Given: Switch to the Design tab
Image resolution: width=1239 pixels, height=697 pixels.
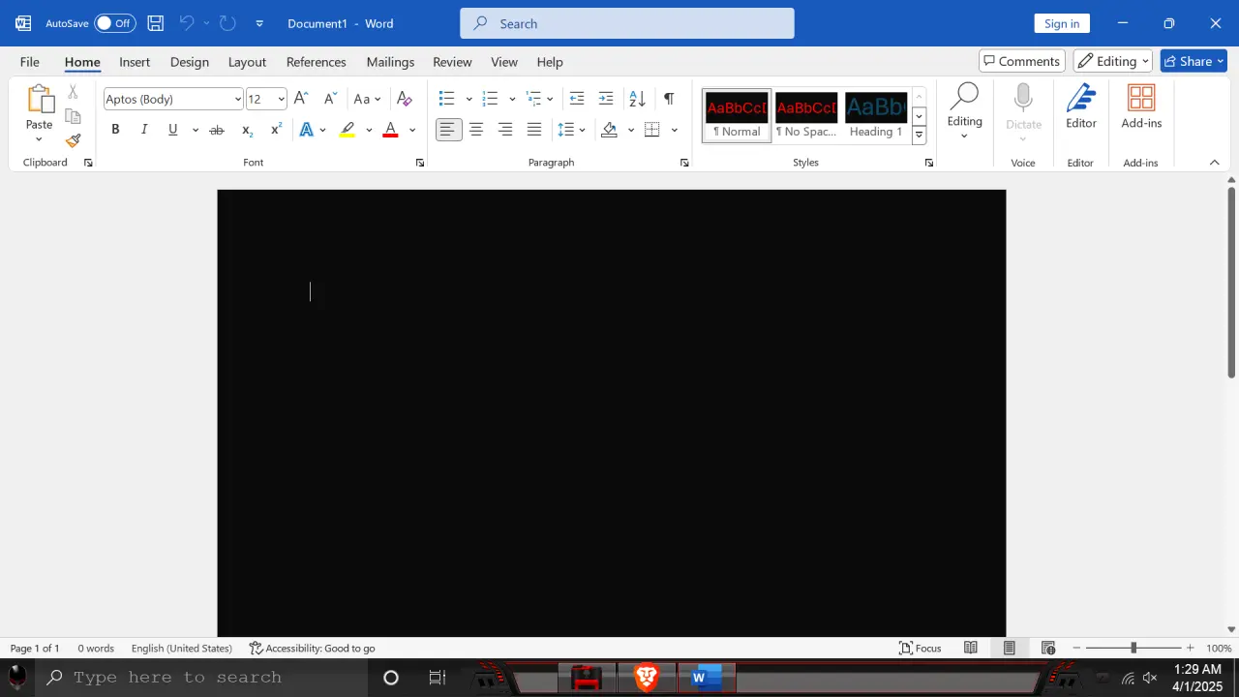Looking at the screenshot, I should (x=190, y=62).
